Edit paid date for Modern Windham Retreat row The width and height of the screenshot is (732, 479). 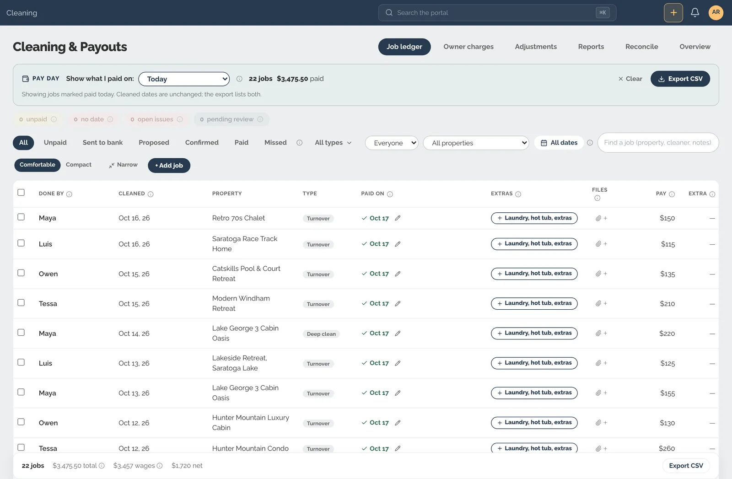tap(398, 303)
